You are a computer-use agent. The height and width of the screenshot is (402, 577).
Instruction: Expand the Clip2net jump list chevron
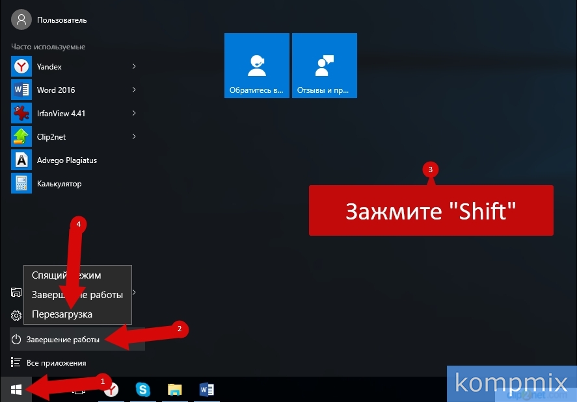tap(134, 136)
